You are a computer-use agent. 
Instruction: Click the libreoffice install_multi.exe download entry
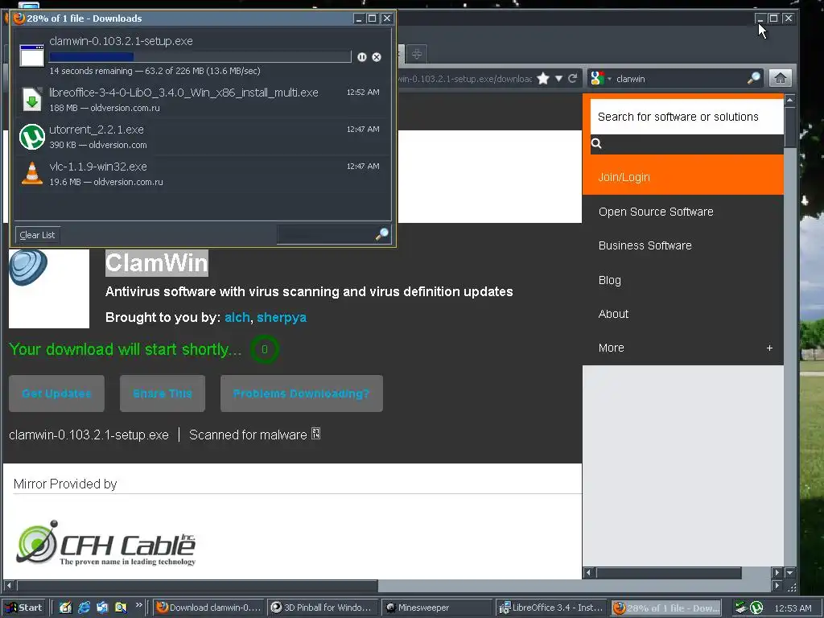coord(202,99)
